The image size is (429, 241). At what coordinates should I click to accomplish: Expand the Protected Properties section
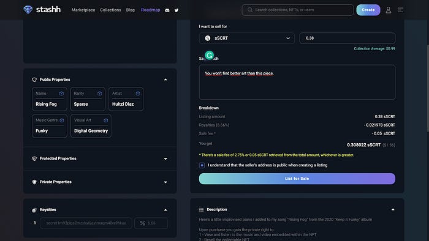pos(165,159)
